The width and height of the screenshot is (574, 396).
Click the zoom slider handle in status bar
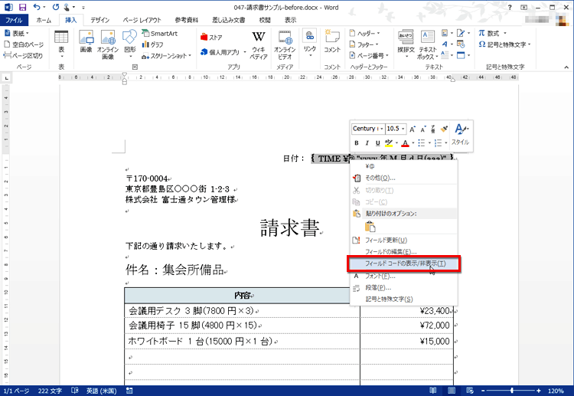[511, 391]
